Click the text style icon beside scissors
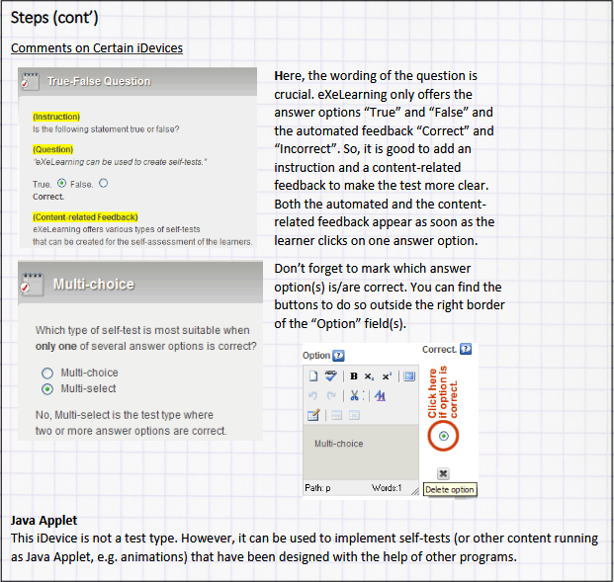614x582 pixels. 380,395
